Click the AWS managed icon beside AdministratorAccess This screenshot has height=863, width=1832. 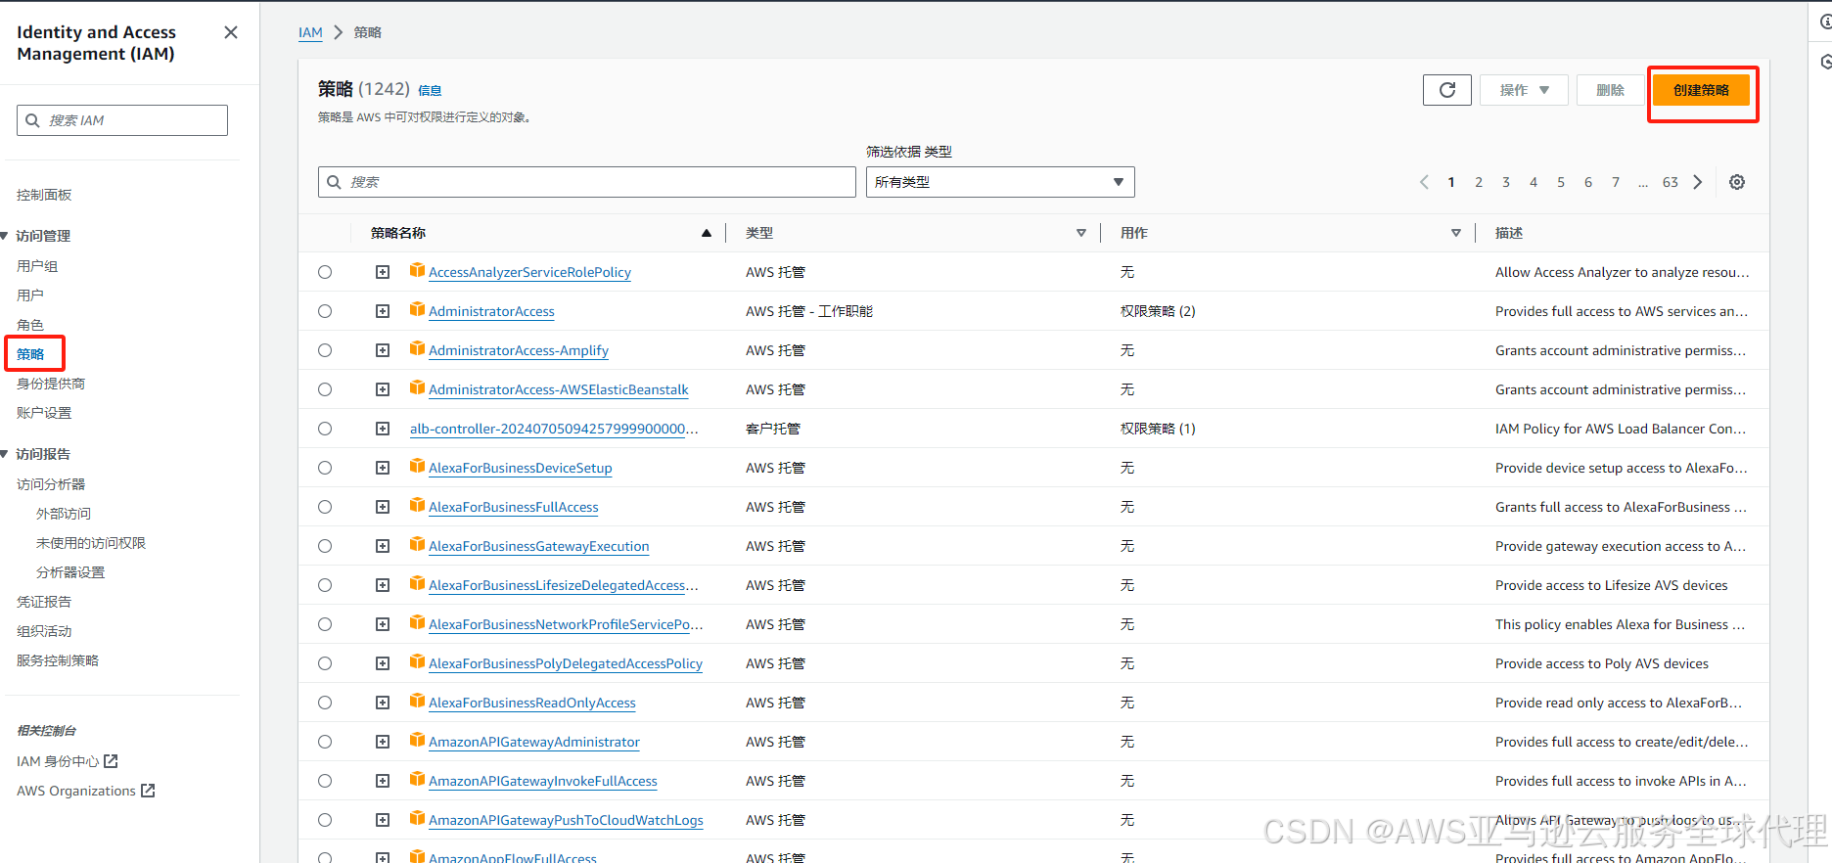[x=417, y=310]
